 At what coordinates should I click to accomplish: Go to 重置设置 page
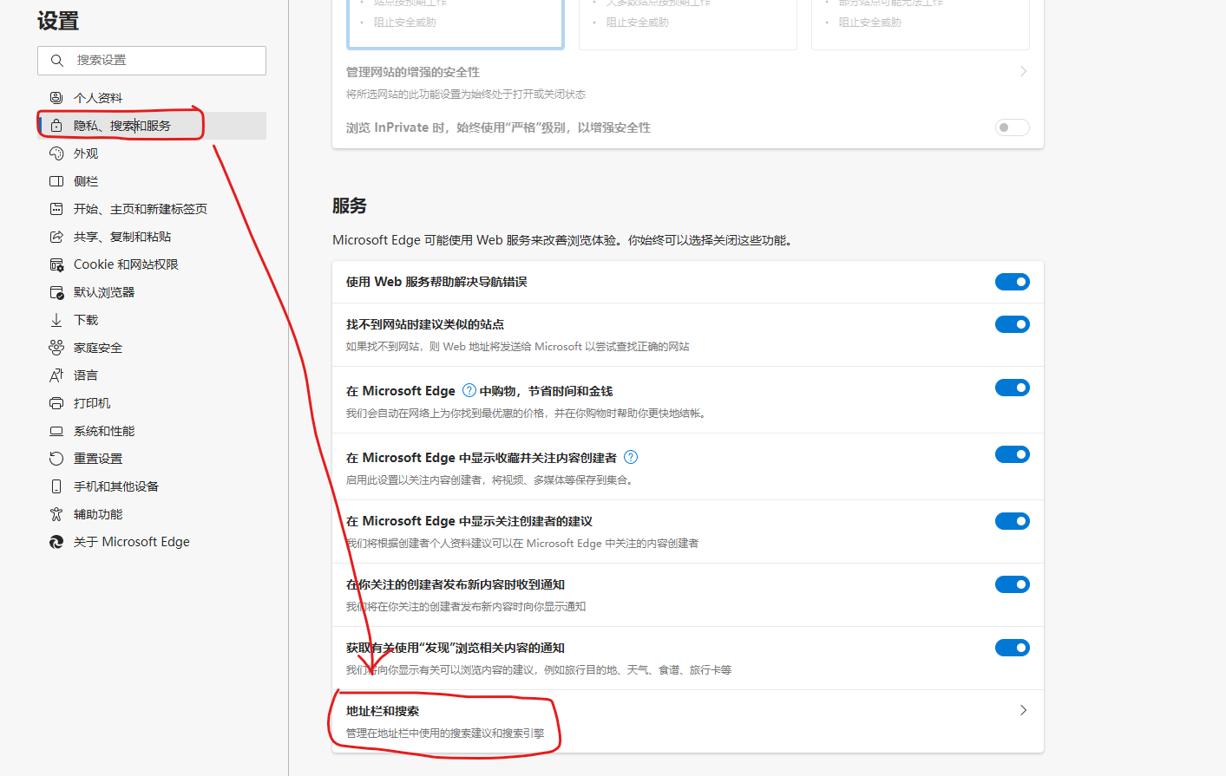[x=152, y=459]
